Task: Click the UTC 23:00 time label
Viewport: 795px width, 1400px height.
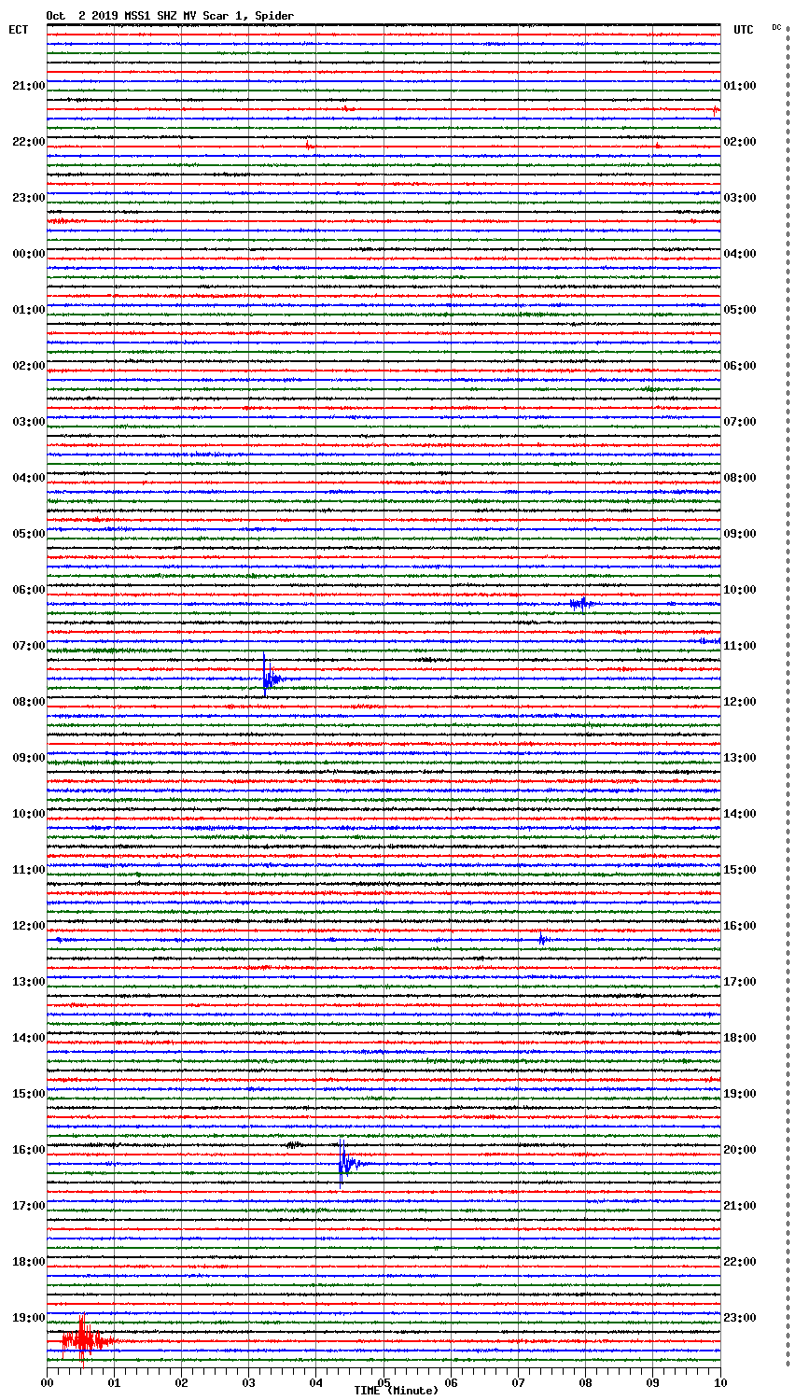Action: (x=740, y=1318)
